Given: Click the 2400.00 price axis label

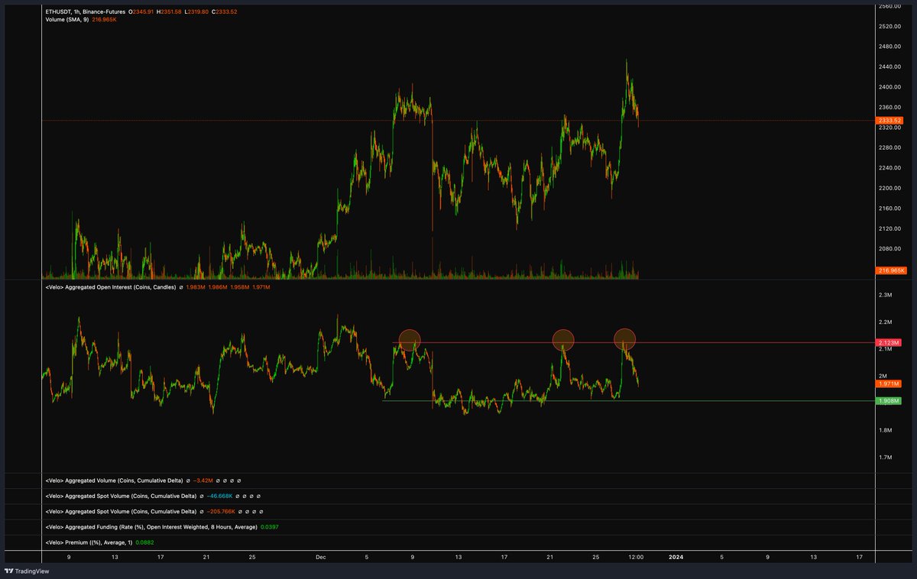Looking at the screenshot, I should tap(890, 86).
